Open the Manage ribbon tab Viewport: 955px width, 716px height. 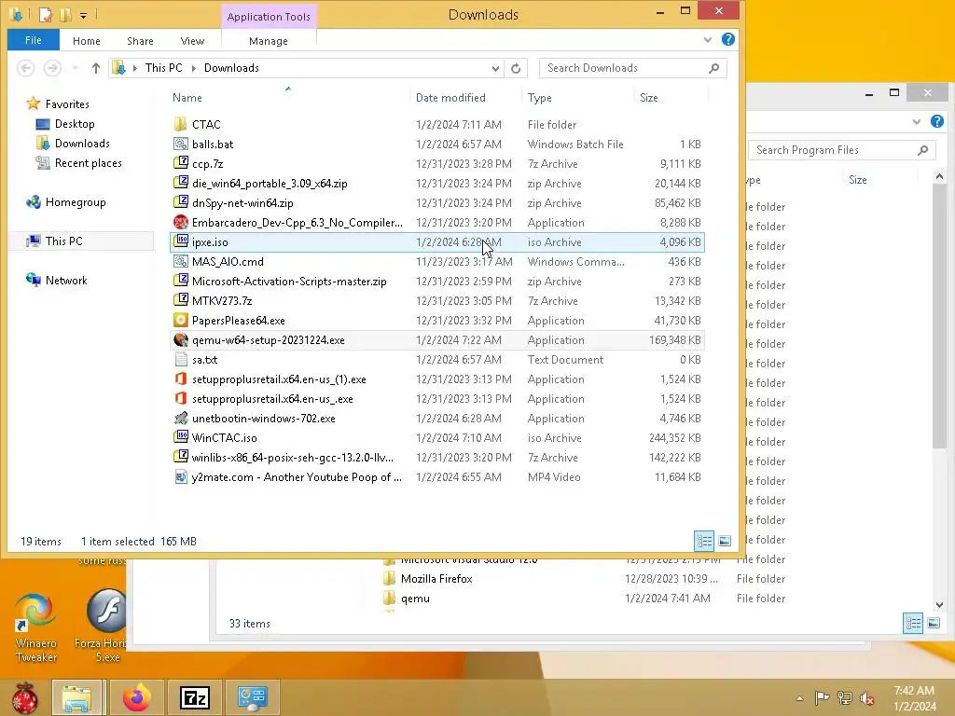point(269,41)
